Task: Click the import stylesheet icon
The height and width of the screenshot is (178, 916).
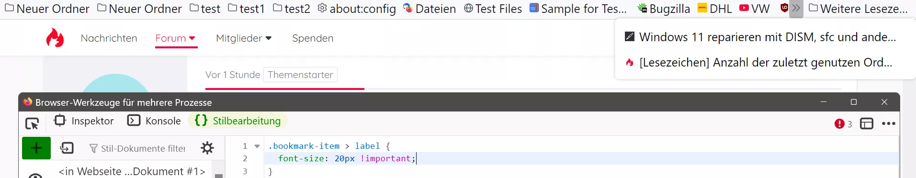Action: coord(67,148)
